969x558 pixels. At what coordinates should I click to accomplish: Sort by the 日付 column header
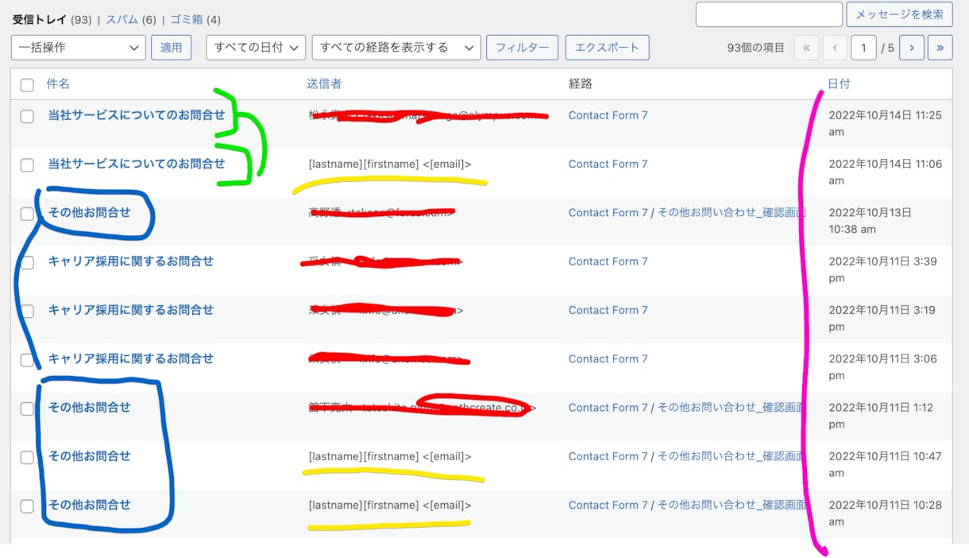(x=839, y=83)
